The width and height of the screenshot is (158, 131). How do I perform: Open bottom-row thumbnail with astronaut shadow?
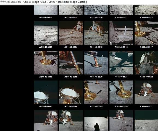[x=96, y=121]
